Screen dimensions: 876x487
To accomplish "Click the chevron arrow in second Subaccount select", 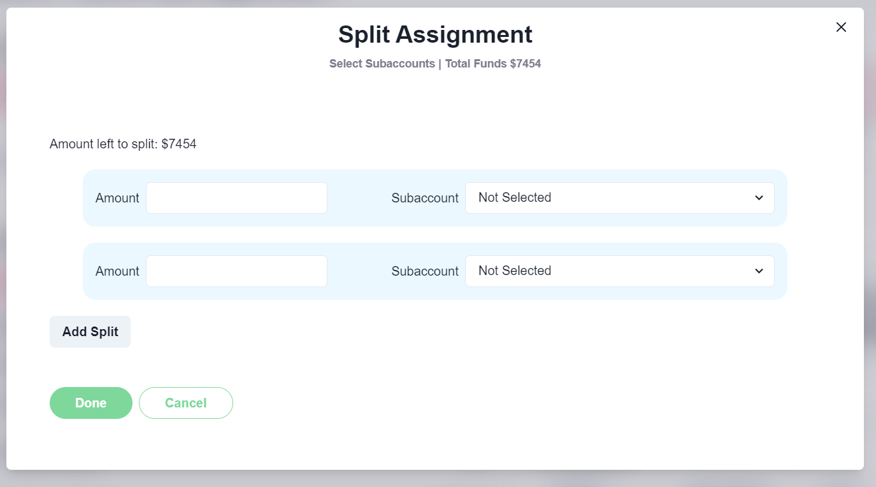I will click(759, 271).
